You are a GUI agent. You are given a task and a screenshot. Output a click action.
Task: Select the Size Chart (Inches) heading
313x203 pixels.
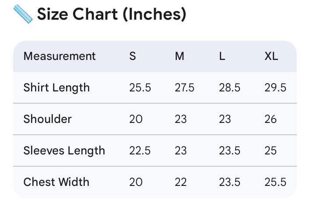(x=112, y=14)
